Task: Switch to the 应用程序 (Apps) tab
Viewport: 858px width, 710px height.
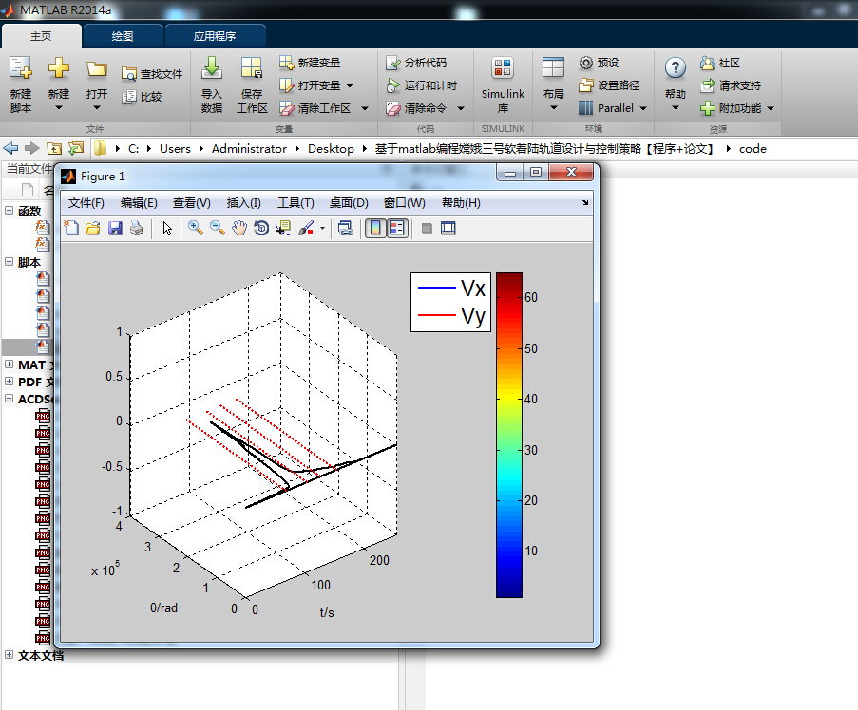Action: (215, 36)
